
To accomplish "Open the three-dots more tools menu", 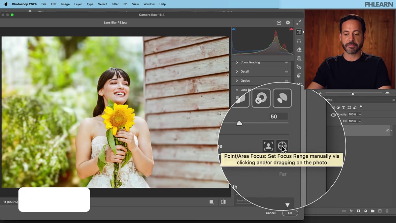I will [x=299, y=83].
